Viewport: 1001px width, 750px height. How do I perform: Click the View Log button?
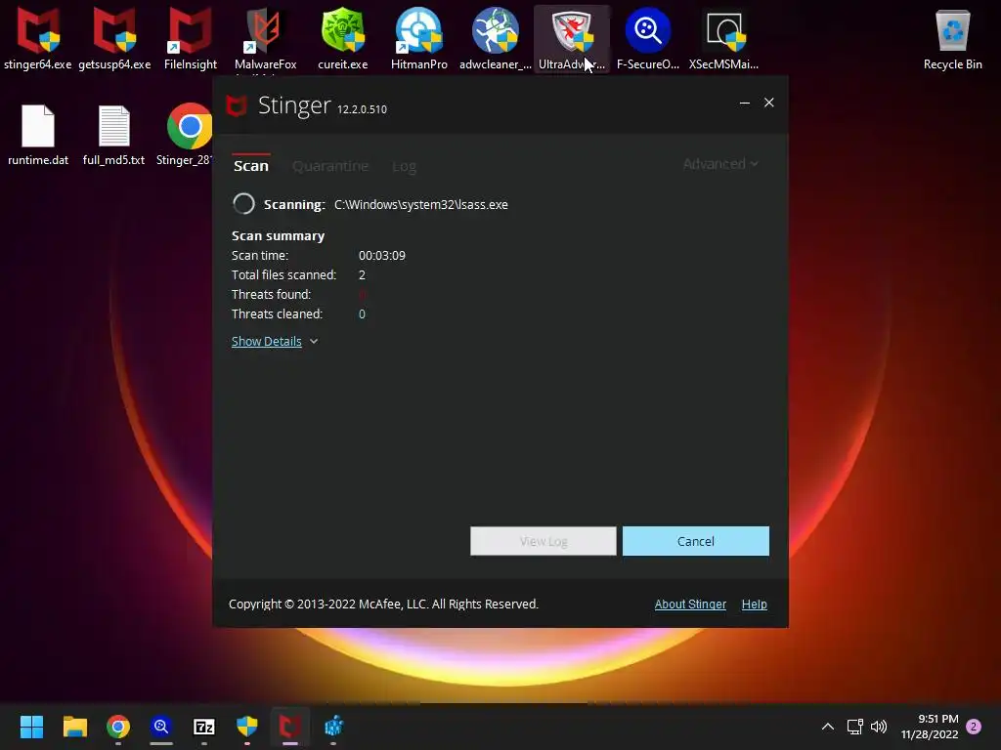(544, 541)
